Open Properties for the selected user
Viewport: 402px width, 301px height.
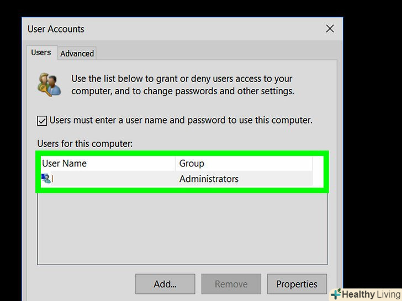pos(297,284)
